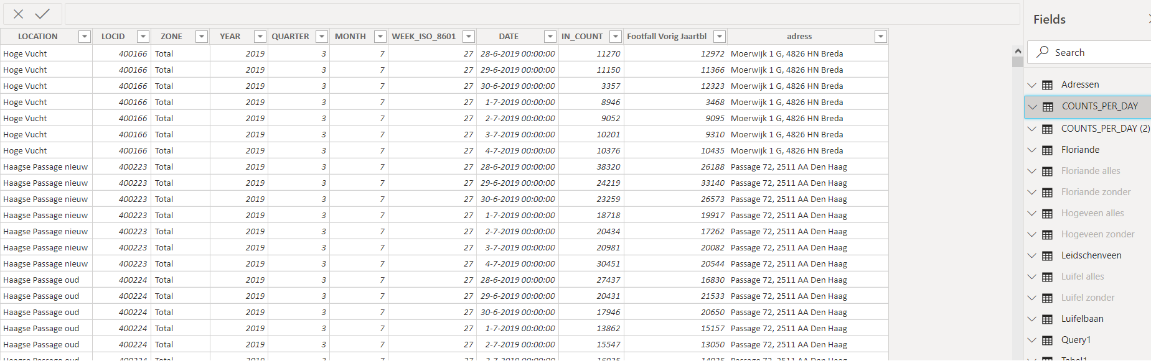Open the IN_COUNT column filter dropdown
Image resolution: width=1151 pixels, height=361 pixels.
616,37
